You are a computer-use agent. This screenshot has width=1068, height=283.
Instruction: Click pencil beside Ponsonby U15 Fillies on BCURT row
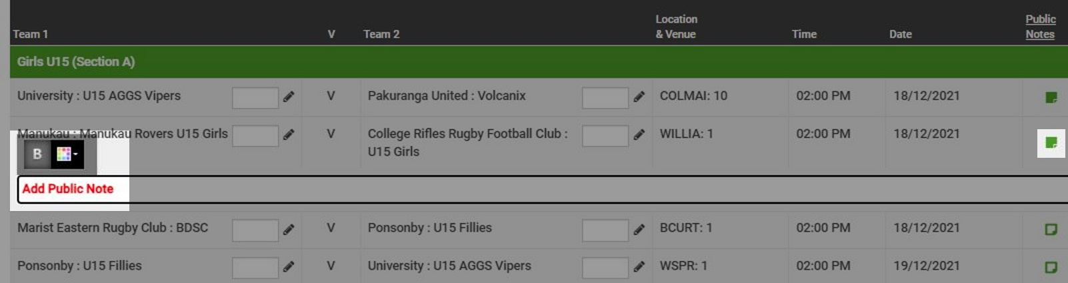[639, 229]
